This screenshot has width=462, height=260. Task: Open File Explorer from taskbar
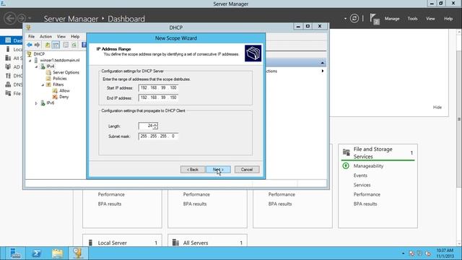(x=58, y=253)
